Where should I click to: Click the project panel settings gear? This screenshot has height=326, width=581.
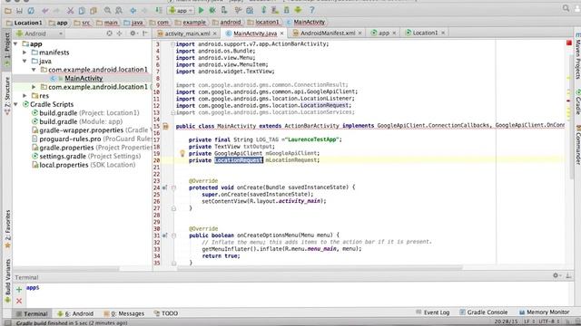(133, 34)
